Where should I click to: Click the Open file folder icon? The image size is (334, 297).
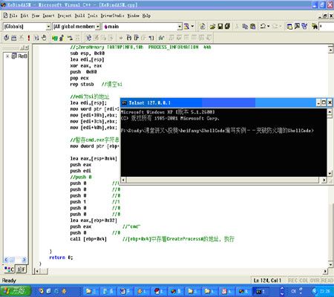212,26
